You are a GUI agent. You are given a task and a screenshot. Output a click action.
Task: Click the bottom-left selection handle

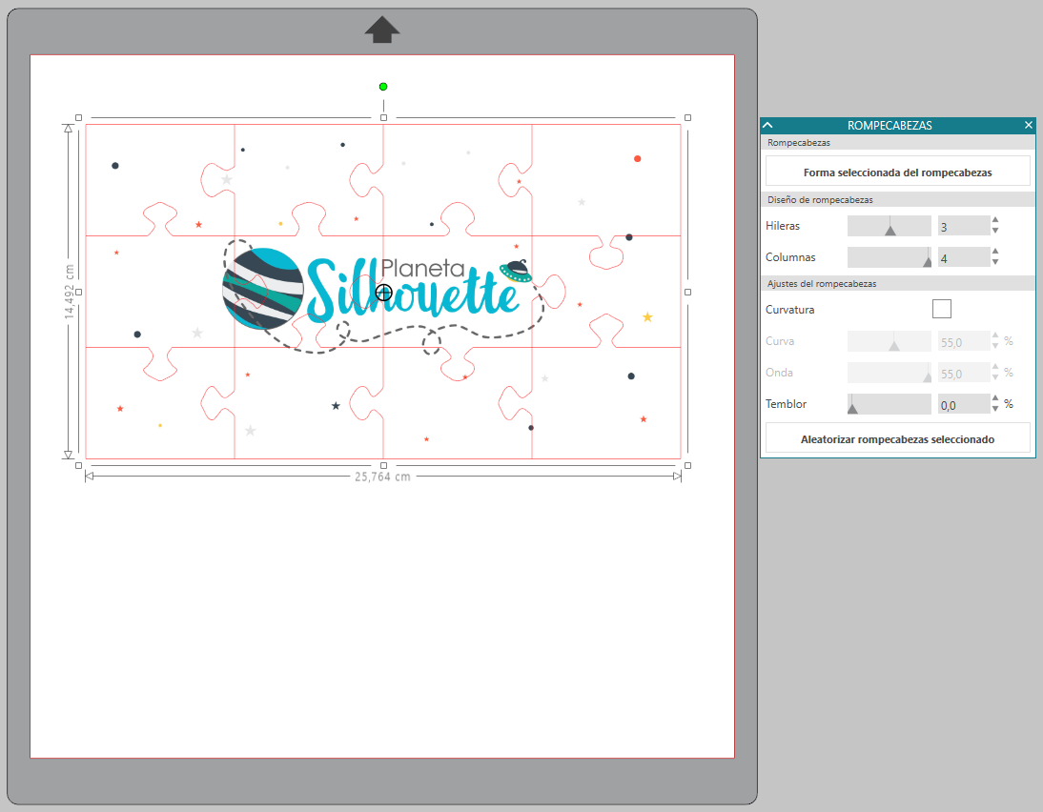point(78,465)
